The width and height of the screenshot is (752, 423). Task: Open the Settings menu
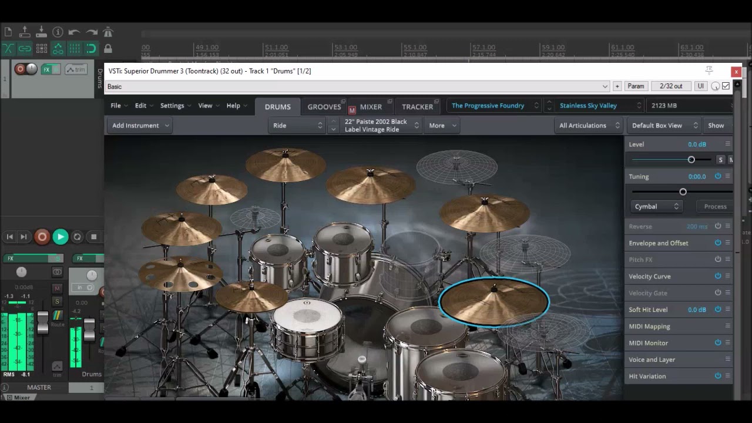click(175, 106)
